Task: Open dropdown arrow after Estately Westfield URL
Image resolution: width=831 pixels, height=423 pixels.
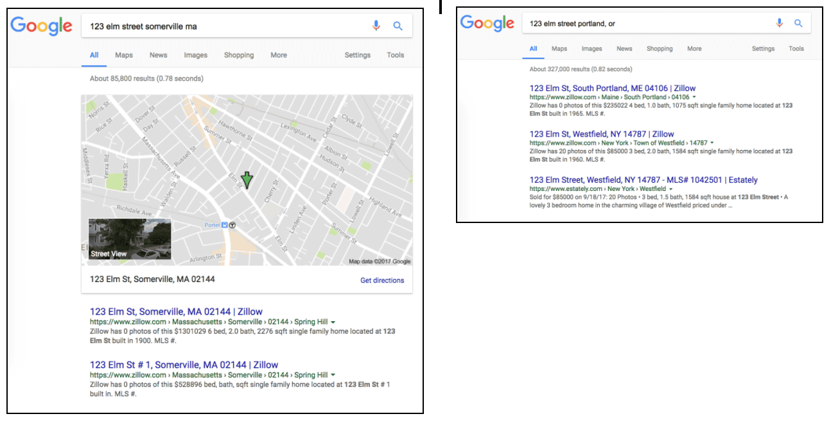Action: (x=670, y=190)
